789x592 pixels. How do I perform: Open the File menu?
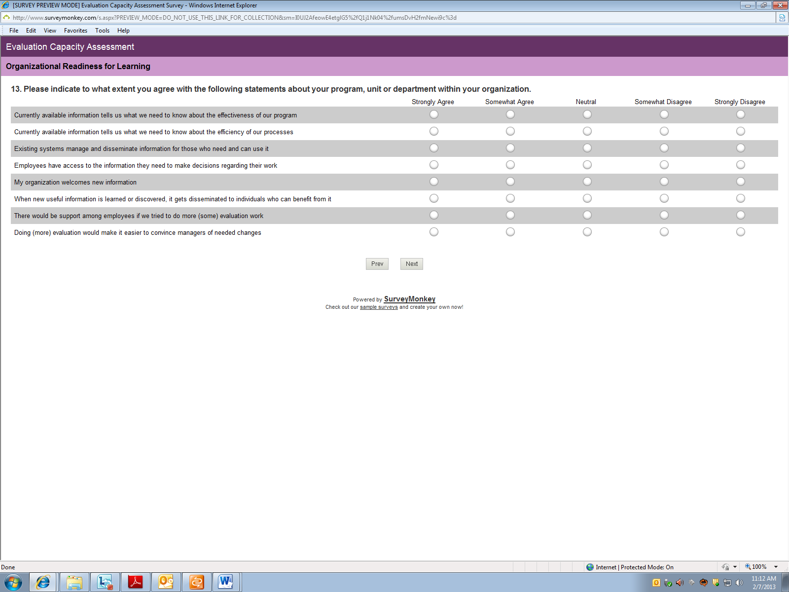14,31
